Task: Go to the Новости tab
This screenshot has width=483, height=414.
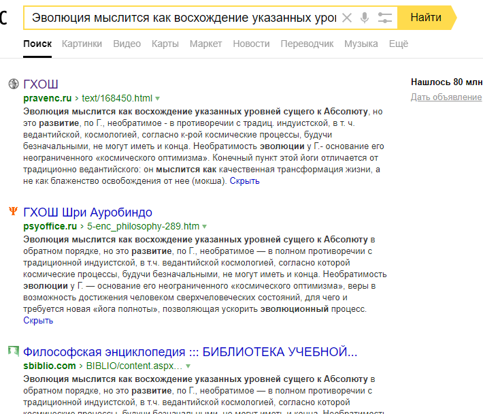Action: 251,44
